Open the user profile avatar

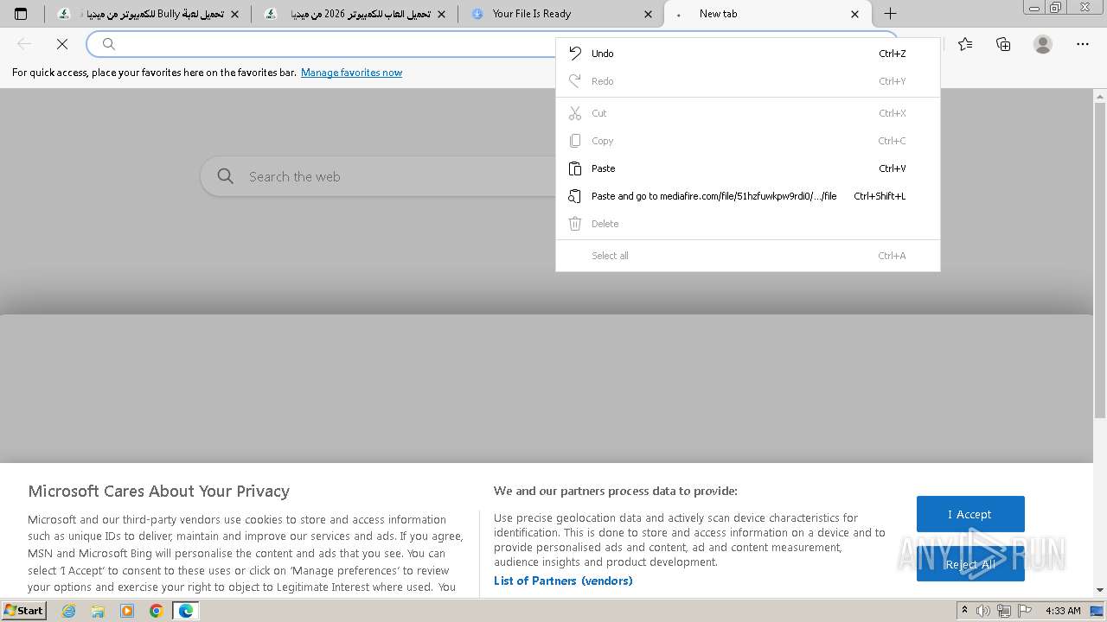[x=1043, y=44]
